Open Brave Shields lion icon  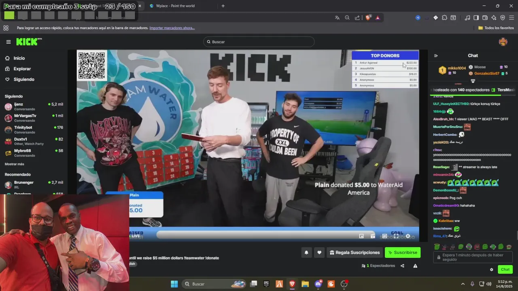(368, 18)
